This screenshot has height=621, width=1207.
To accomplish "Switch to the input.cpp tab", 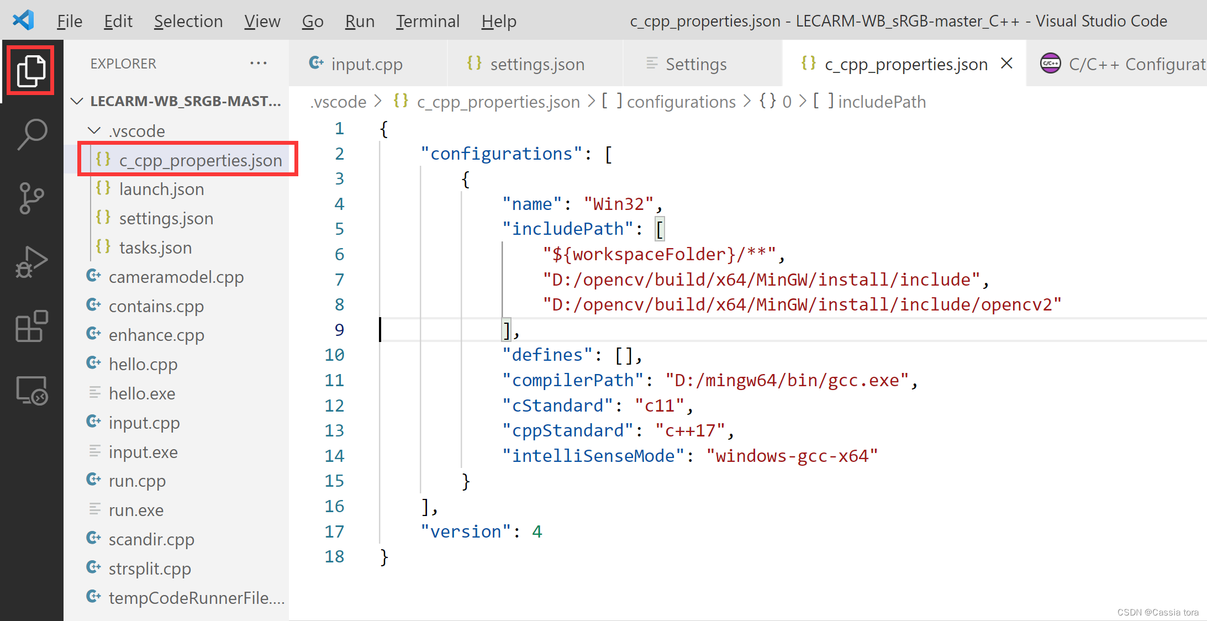I will 366,63.
